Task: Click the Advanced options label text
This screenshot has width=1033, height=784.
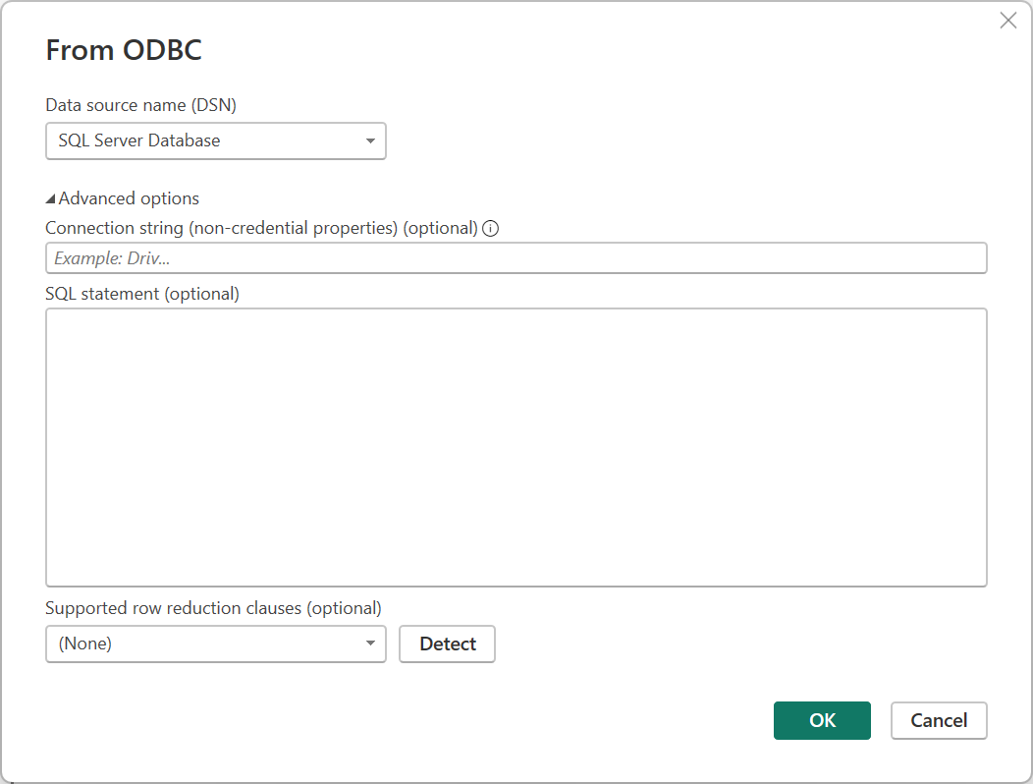Action: (x=128, y=197)
